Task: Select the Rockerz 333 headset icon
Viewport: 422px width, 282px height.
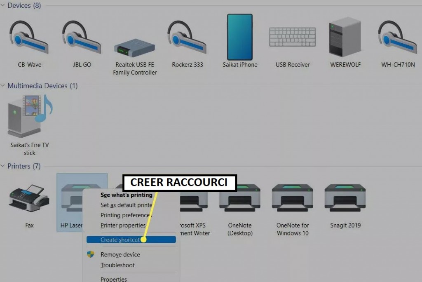Action: [187, 37]
